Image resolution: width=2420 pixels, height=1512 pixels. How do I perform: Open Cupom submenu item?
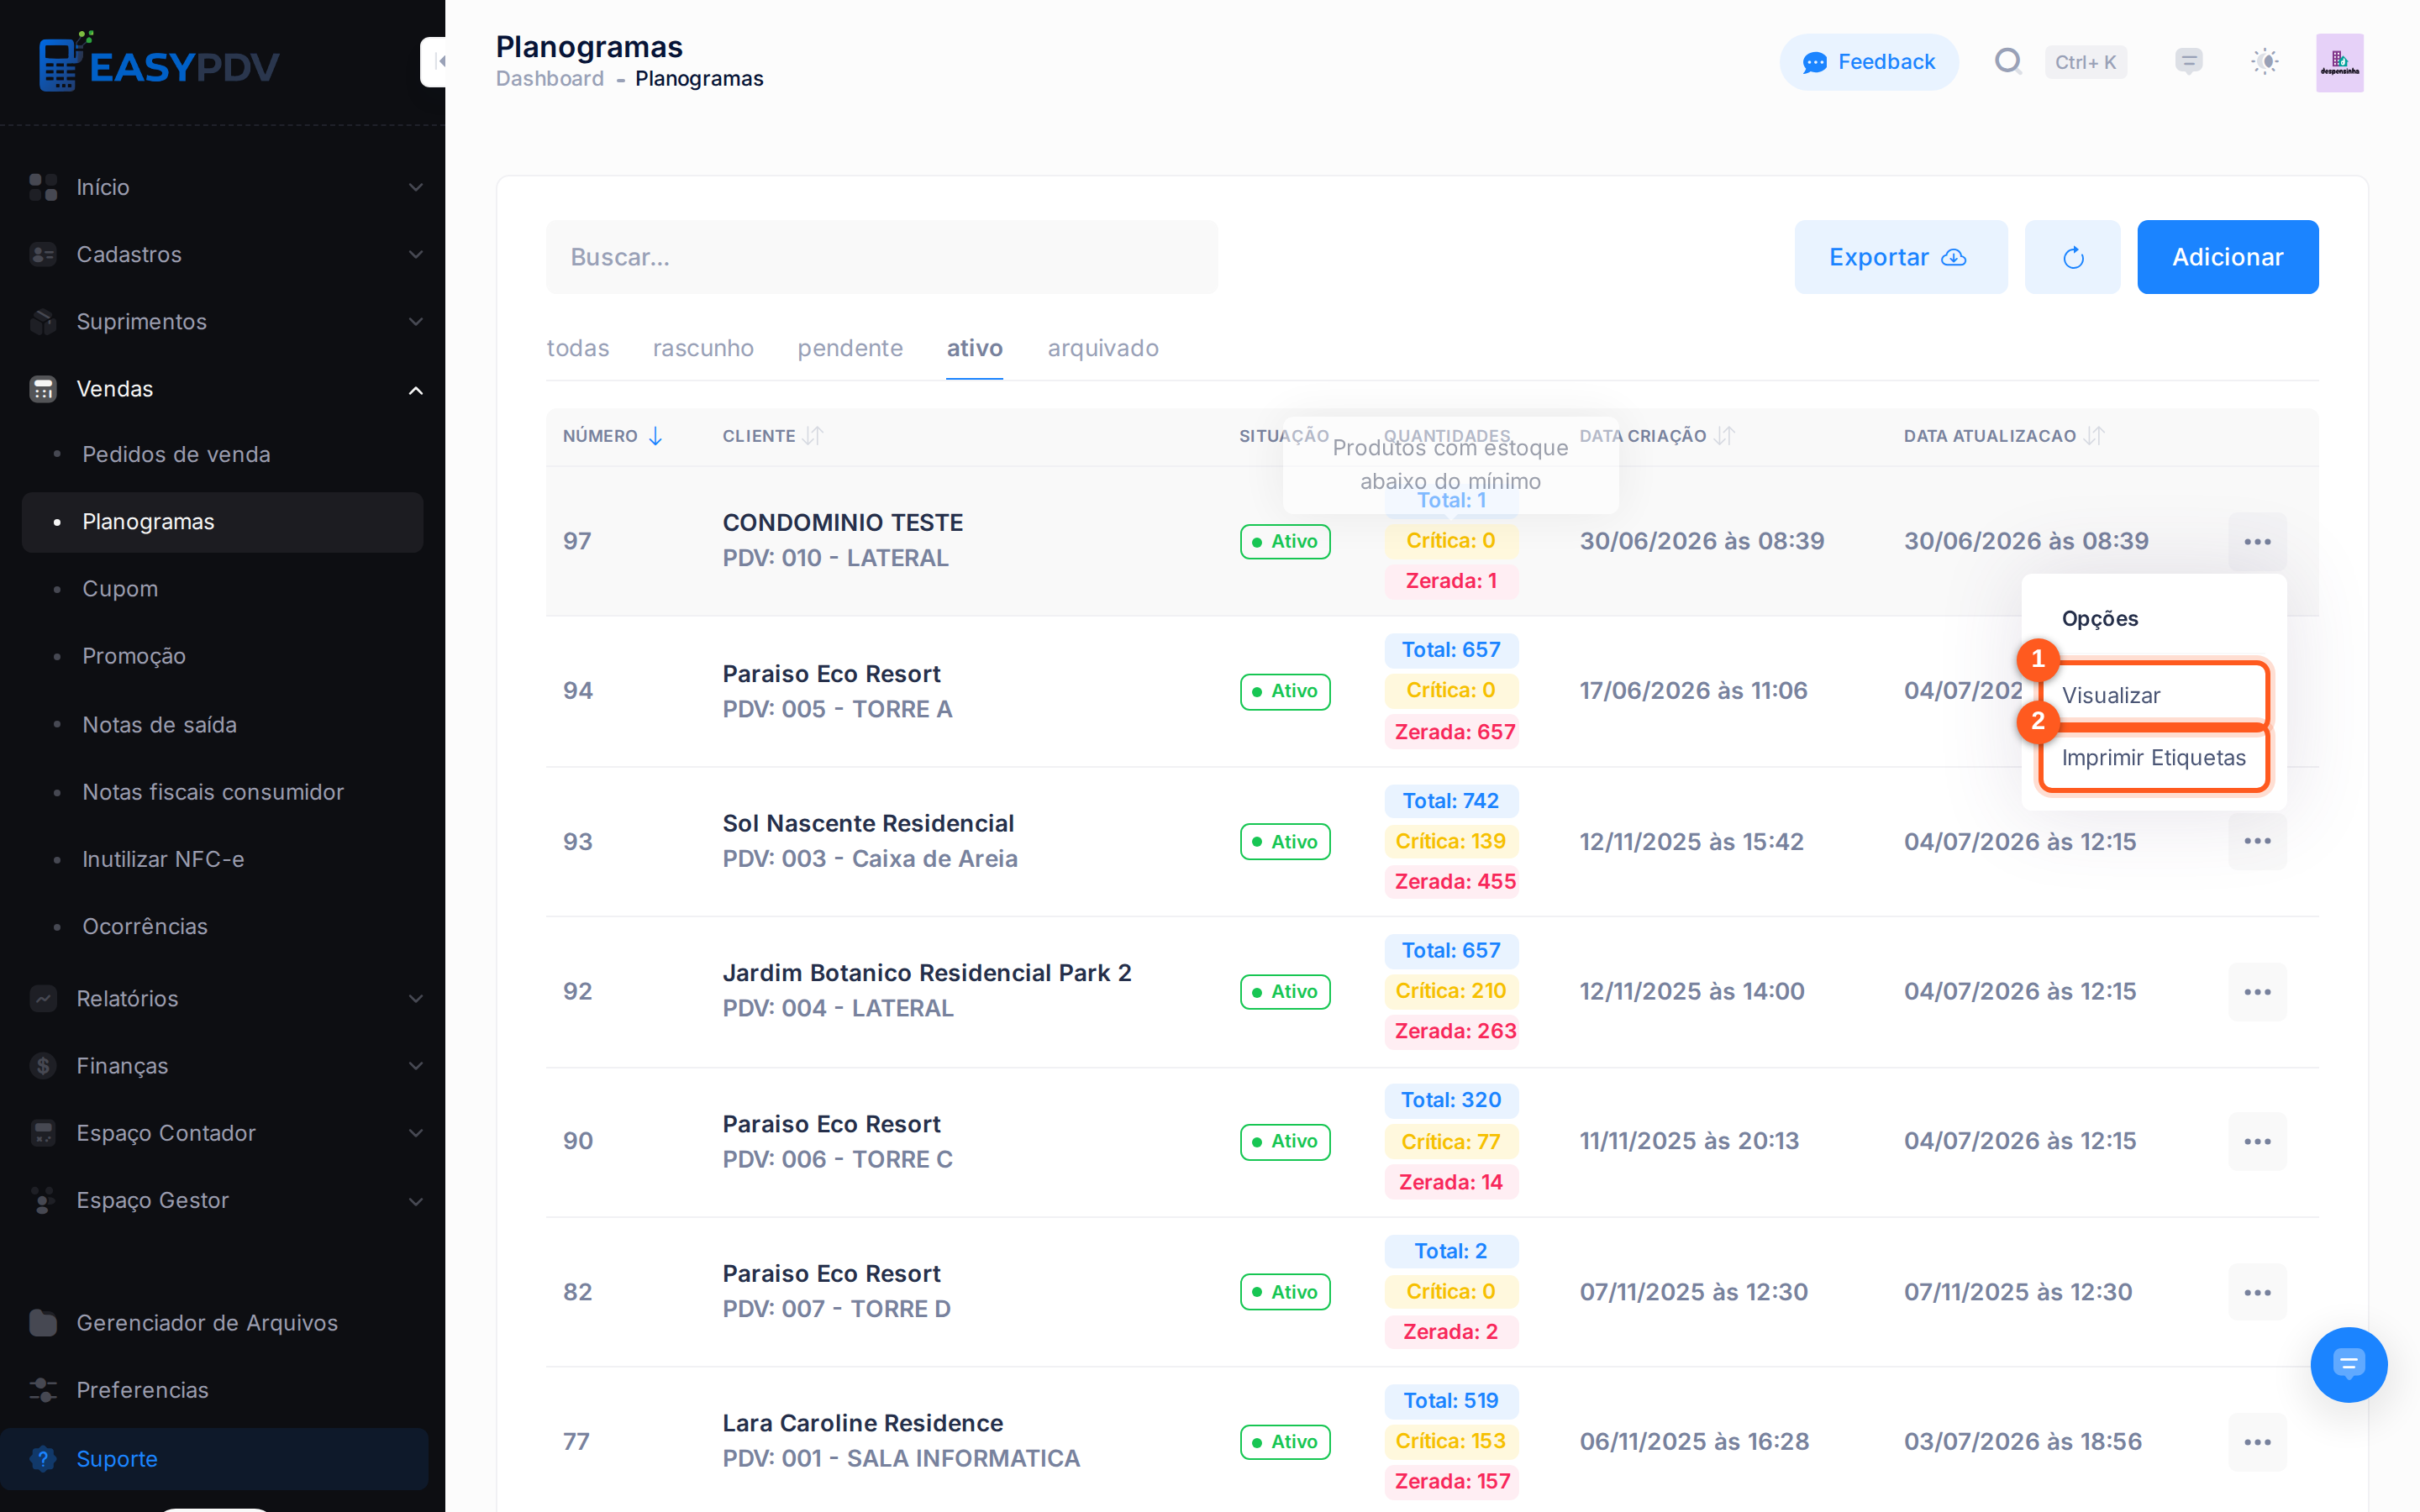click(x=222, y=589)
